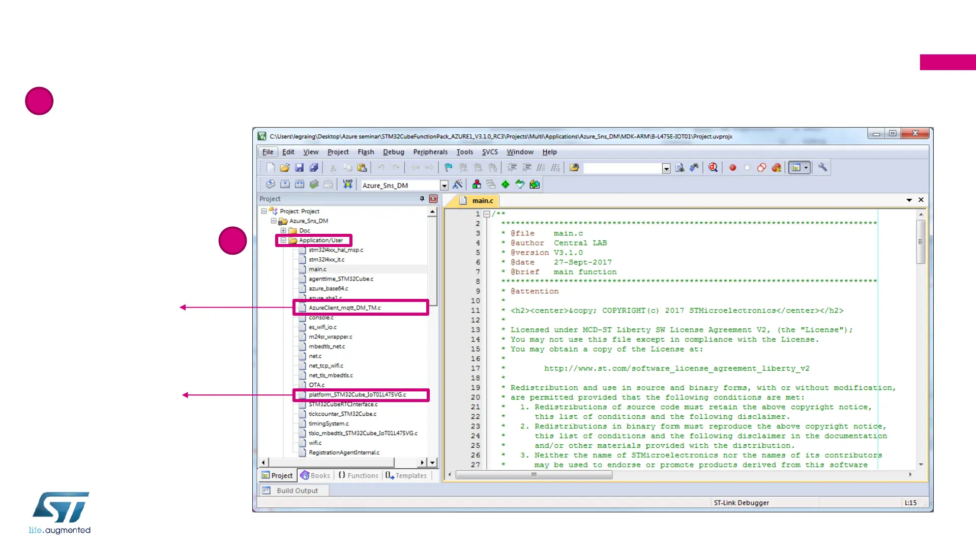The height and width of the screenshot is (549, 976).
Task: Switch to the Functions tab
Action: coord(358,475)
